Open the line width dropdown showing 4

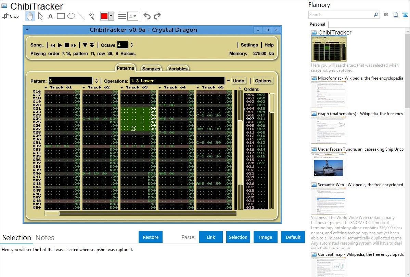132,16
